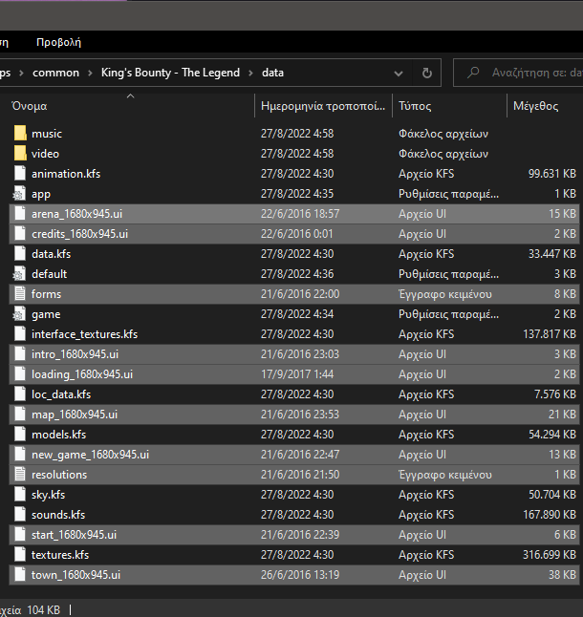The image size is (583, 617).
Task: Sort files by Όνομα column
Action: tap(29, 106)
